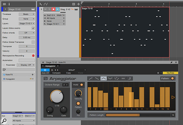Open the Group None dropdown
183x125 pixels.
(27, 19)
